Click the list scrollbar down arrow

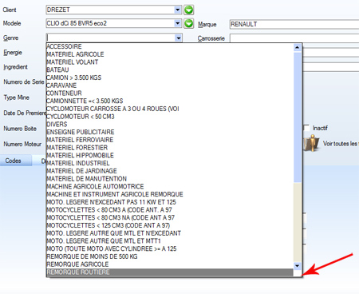[x=297, y=265]
